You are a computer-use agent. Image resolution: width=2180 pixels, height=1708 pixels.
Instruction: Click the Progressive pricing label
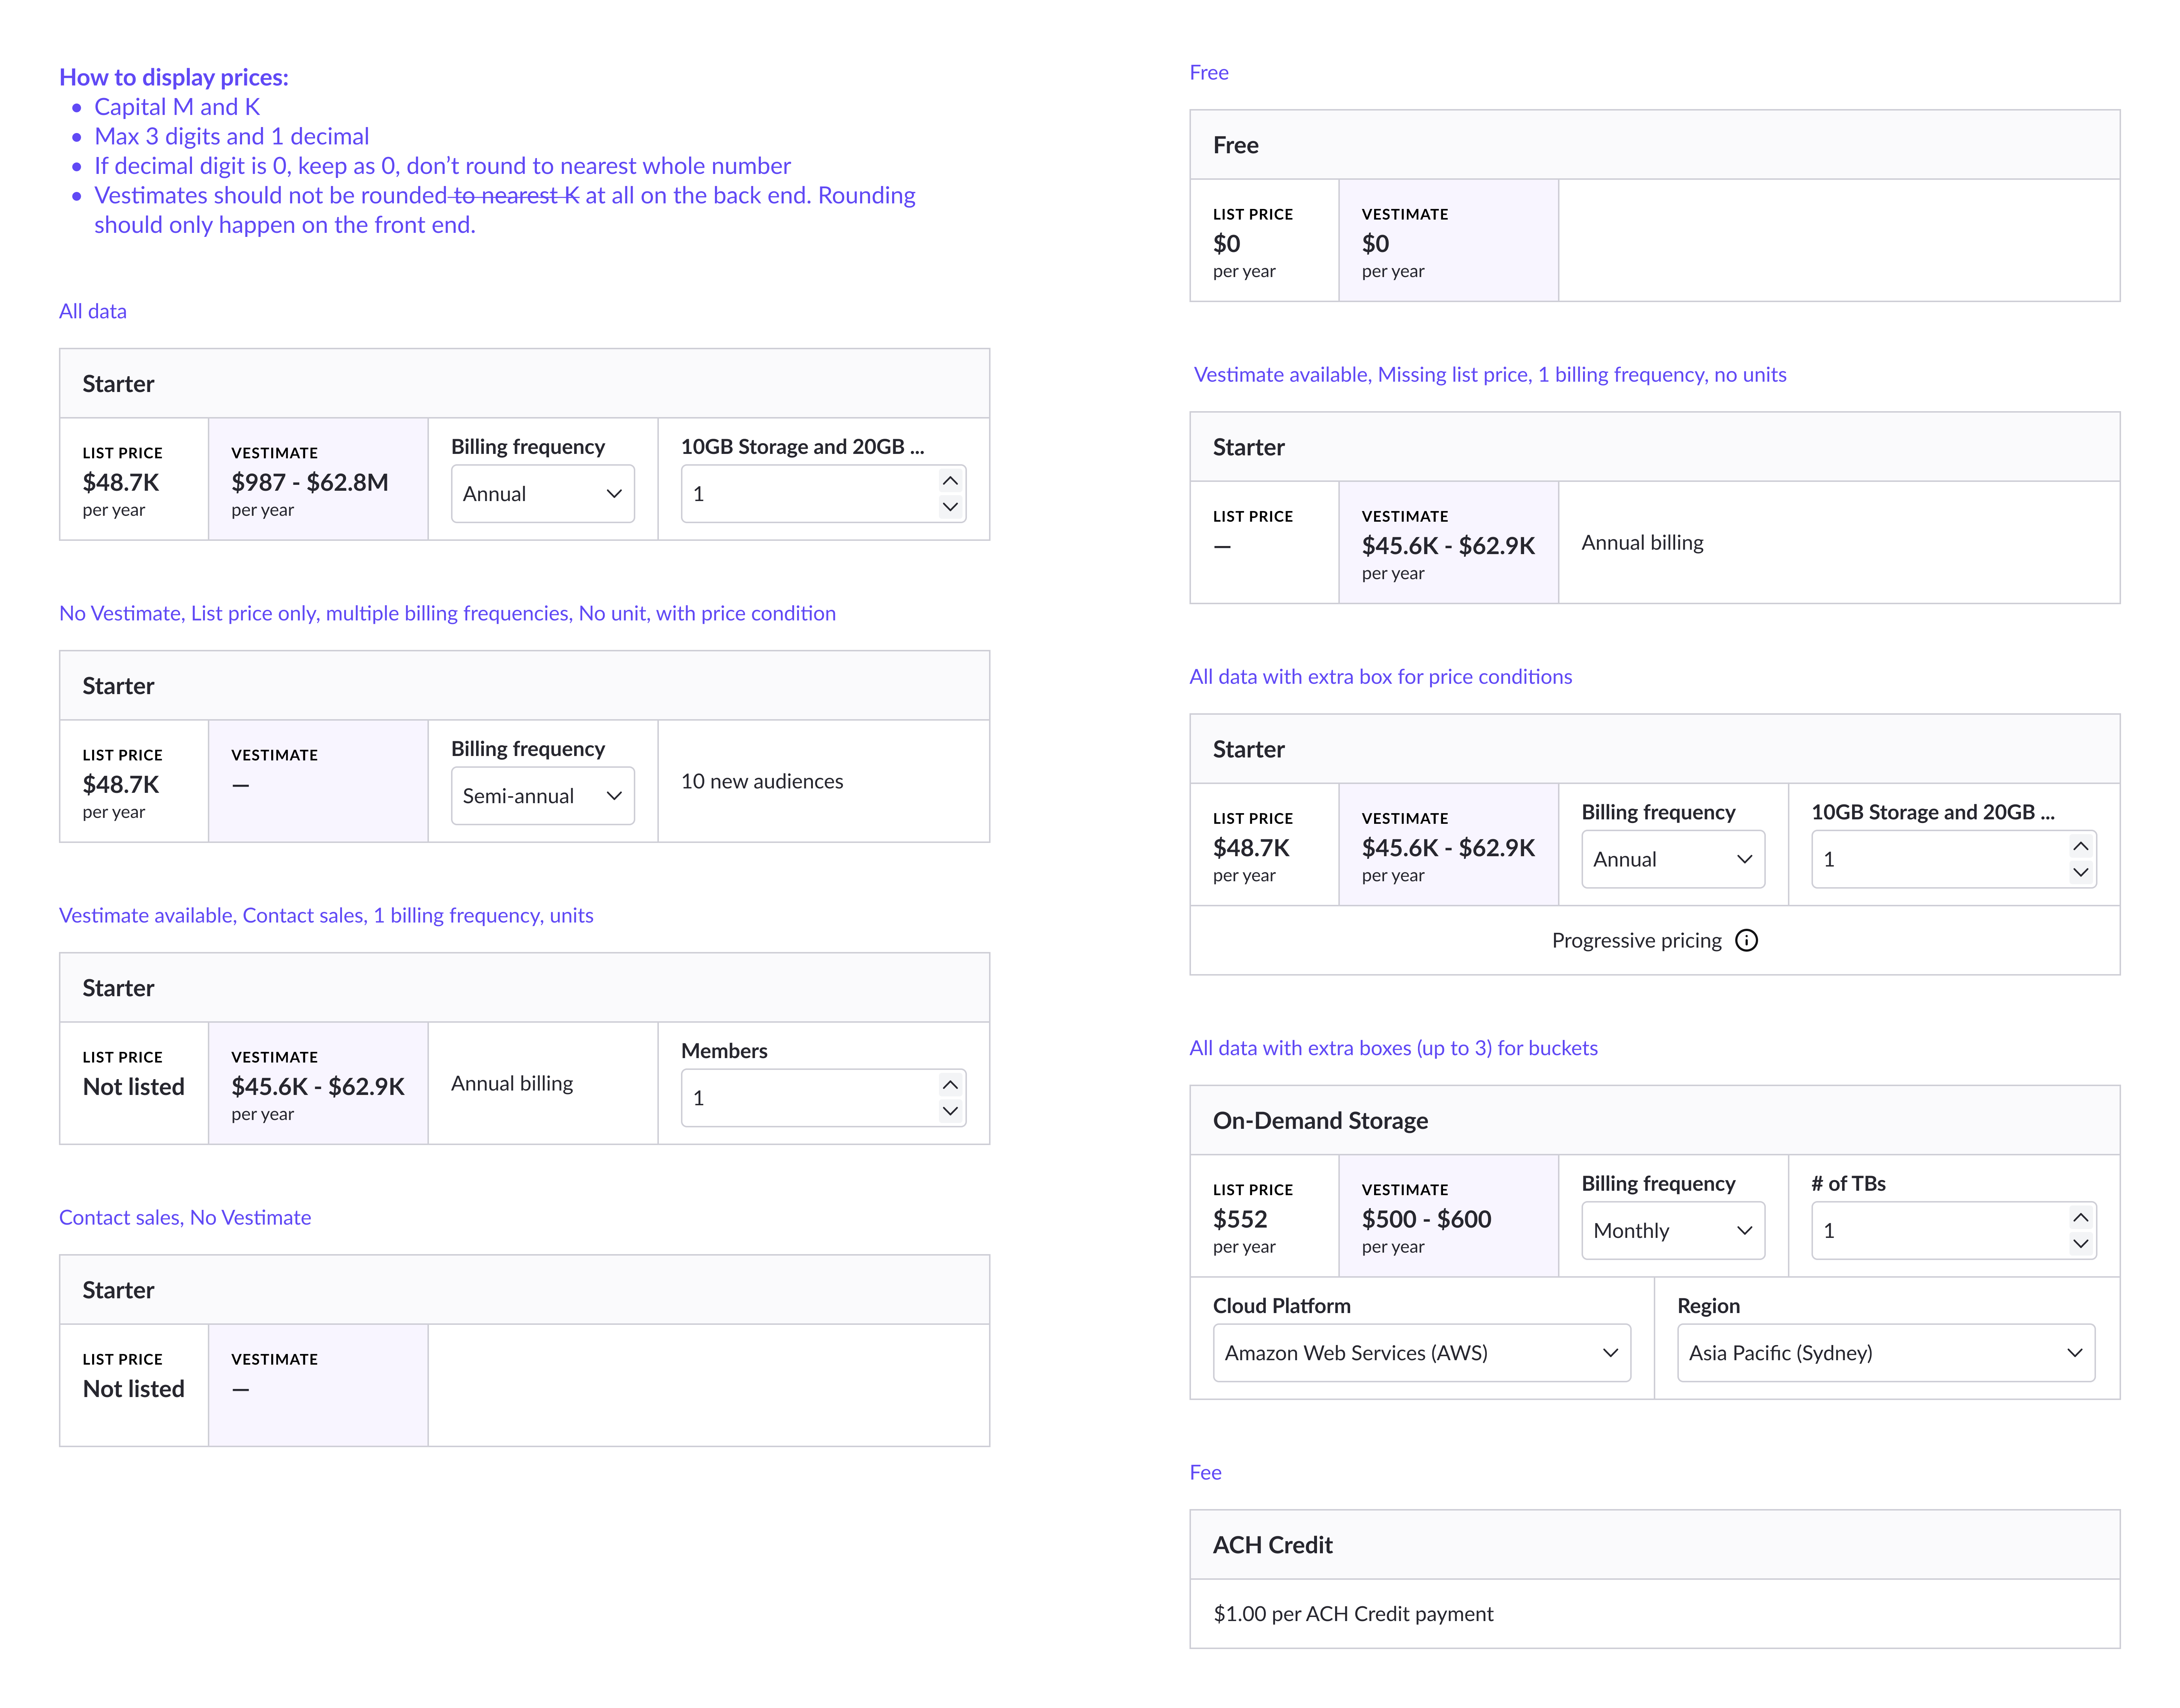point(1636,940)
